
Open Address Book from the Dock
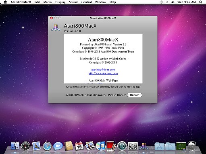pyautogui.click(x=69, y=146)
